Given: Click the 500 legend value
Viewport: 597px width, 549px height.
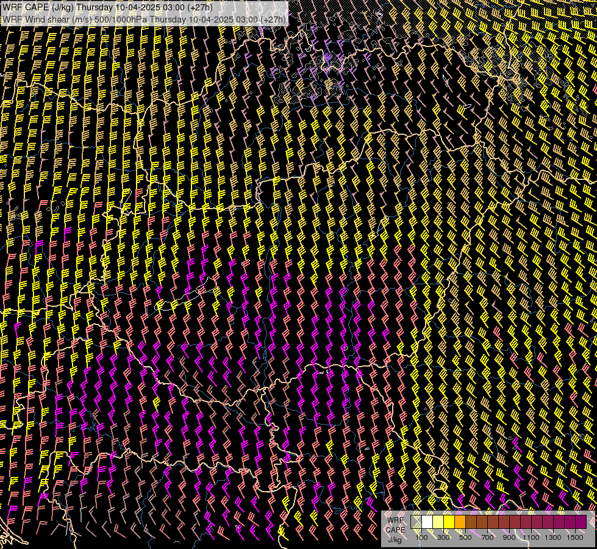Looking at the screenshot, I should (465, 537).
